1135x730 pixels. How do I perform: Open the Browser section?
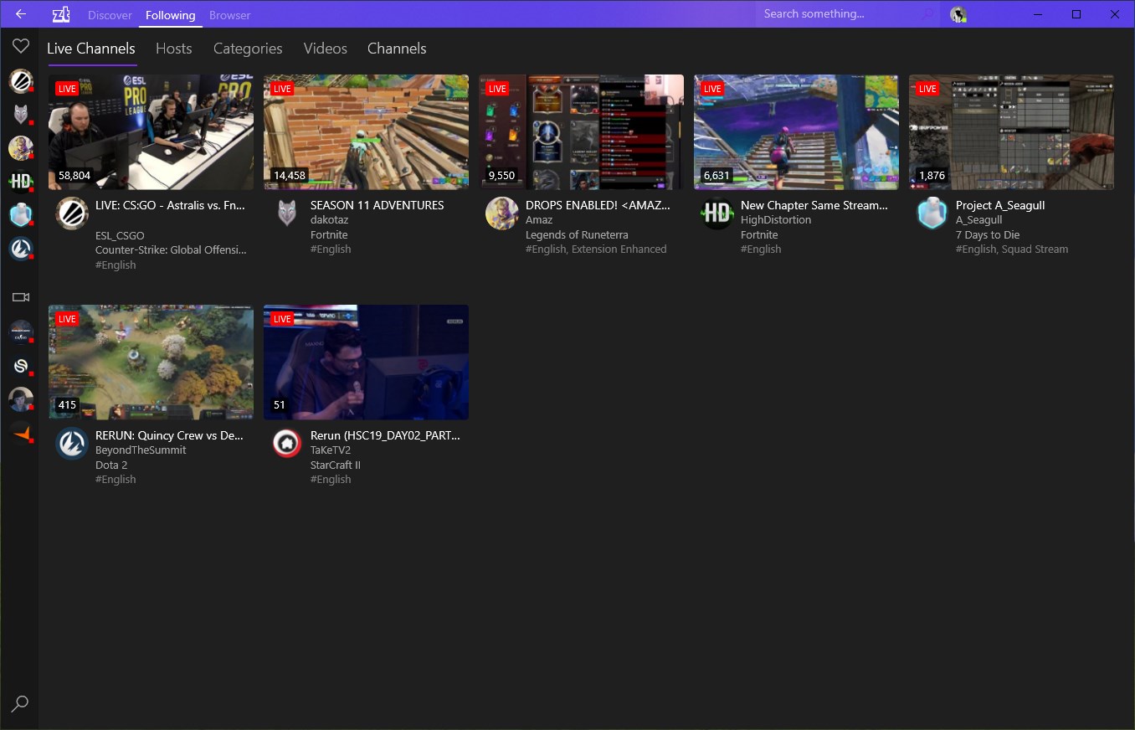(x=230, y=15)
